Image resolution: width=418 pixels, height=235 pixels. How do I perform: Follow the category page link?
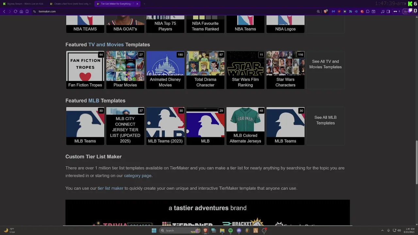pyautogui.click(x=137, y=176)
